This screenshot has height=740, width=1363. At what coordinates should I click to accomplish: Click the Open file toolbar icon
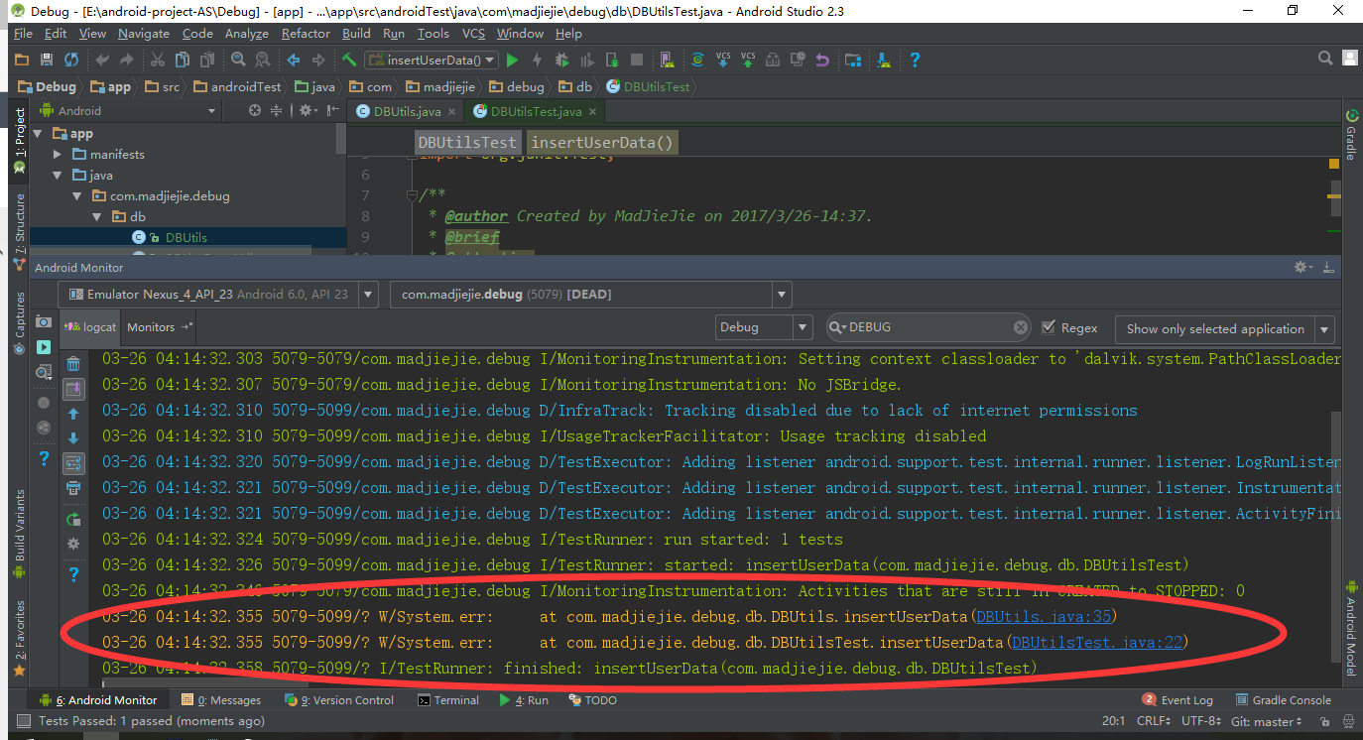point(22,60)
